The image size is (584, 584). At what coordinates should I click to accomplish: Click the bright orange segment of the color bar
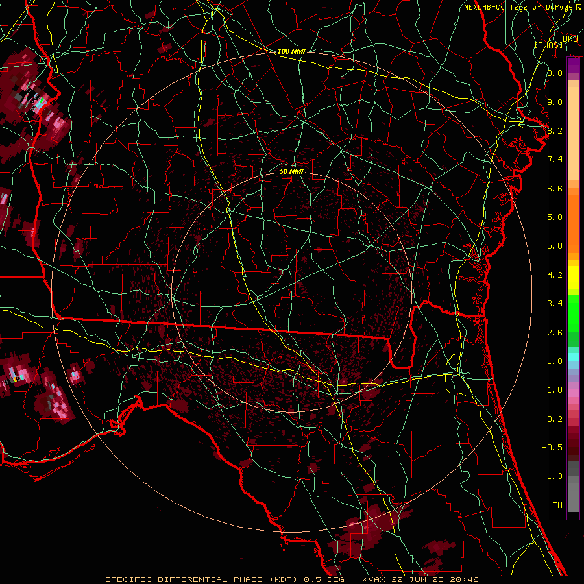pos(573,224)
